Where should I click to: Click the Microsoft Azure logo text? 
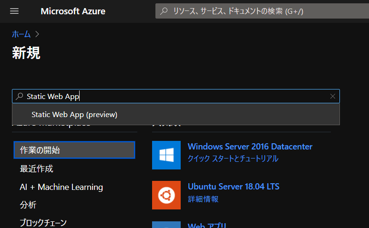click(73, 11)
